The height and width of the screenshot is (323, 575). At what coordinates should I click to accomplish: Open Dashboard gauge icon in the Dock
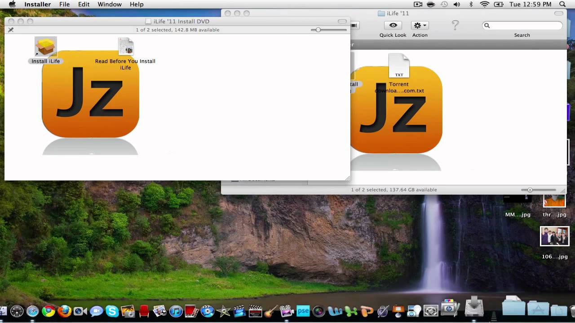17,311
